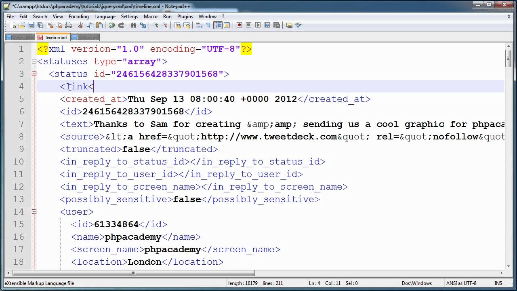Click the Print icon in toolbar
The width and height of the screenshot is (517, 291).
pos(68,25)
